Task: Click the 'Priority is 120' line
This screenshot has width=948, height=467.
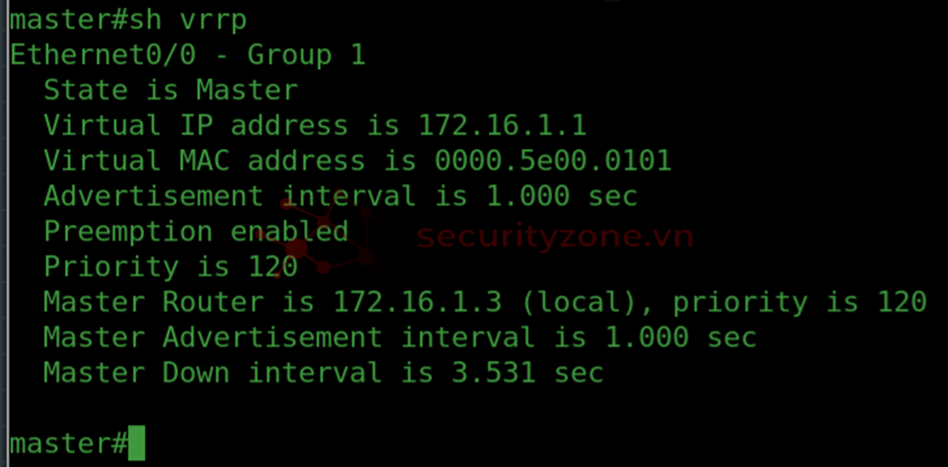Action: point(171,267)
